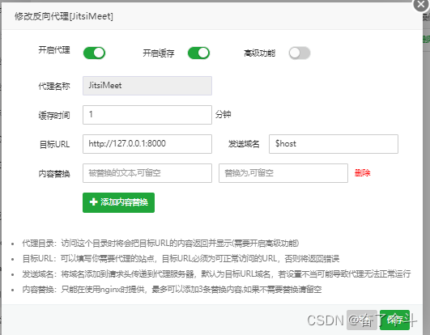430x335 pixels.
Task: Click the 替换为 replacement target field
Action: [283, 173]
